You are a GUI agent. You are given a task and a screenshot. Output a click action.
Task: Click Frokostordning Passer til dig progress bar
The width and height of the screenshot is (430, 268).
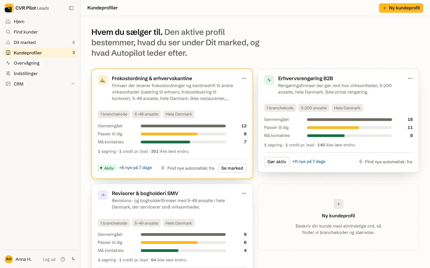coord(183,134)
